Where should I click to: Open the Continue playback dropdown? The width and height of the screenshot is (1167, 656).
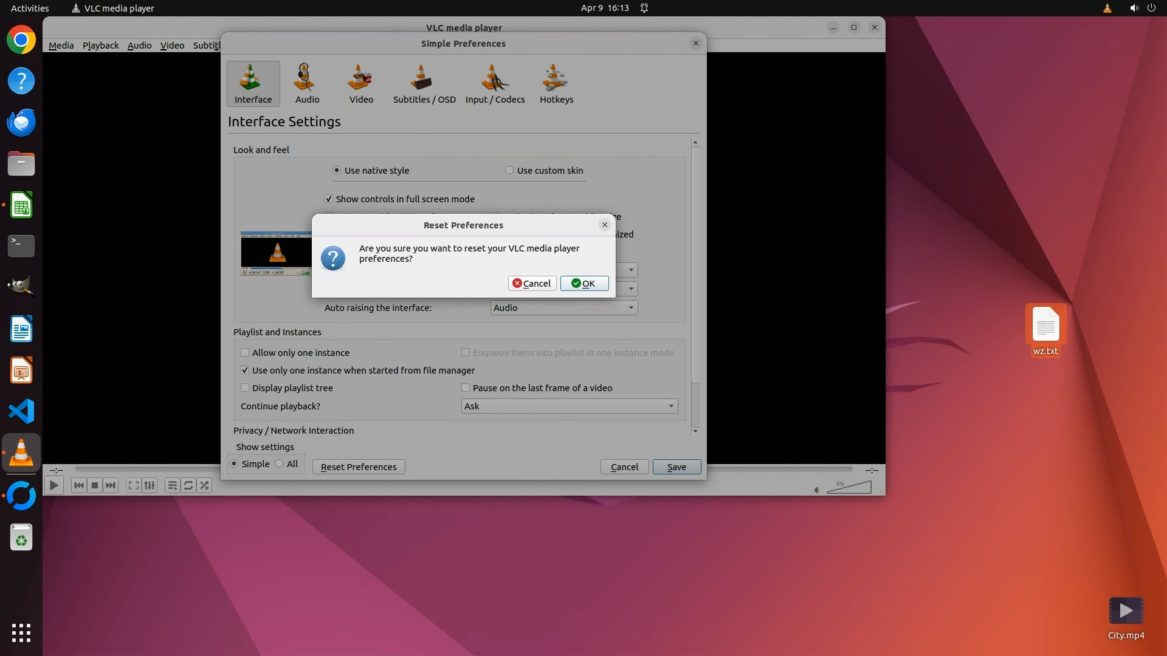[569, 406]
